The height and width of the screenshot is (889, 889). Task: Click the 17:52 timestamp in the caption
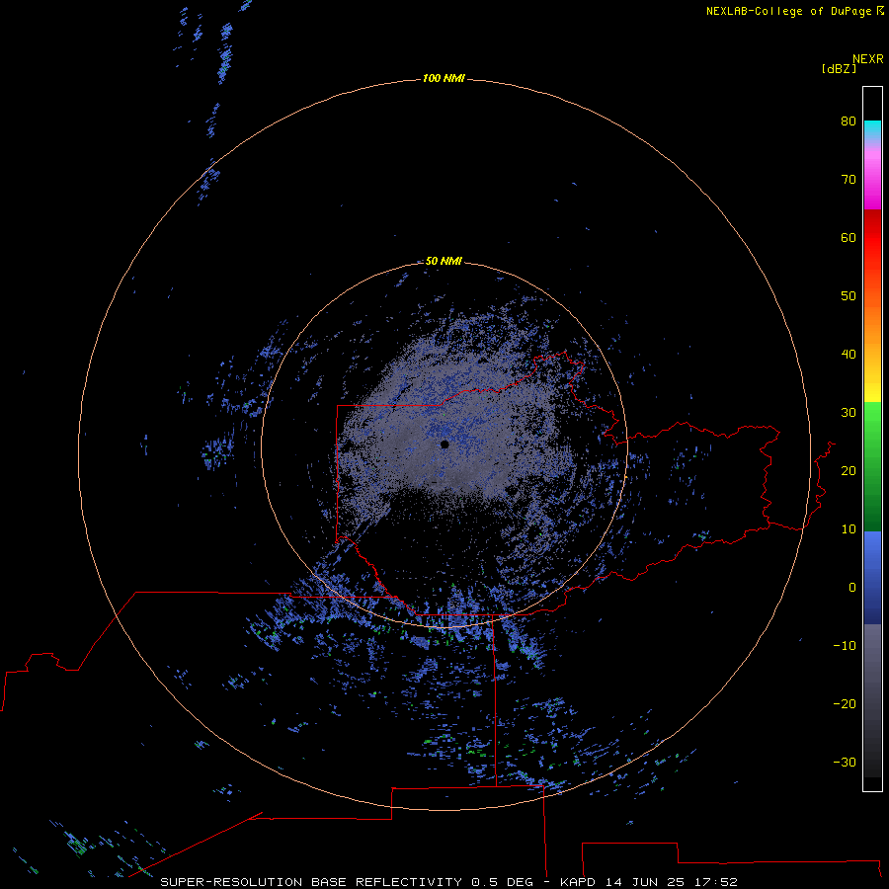(716, 882)
